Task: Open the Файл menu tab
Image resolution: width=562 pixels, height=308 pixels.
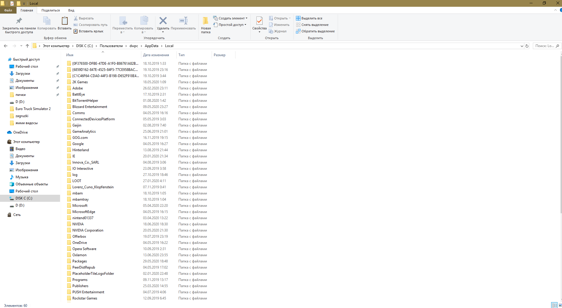Action: [x=8, y=10]
